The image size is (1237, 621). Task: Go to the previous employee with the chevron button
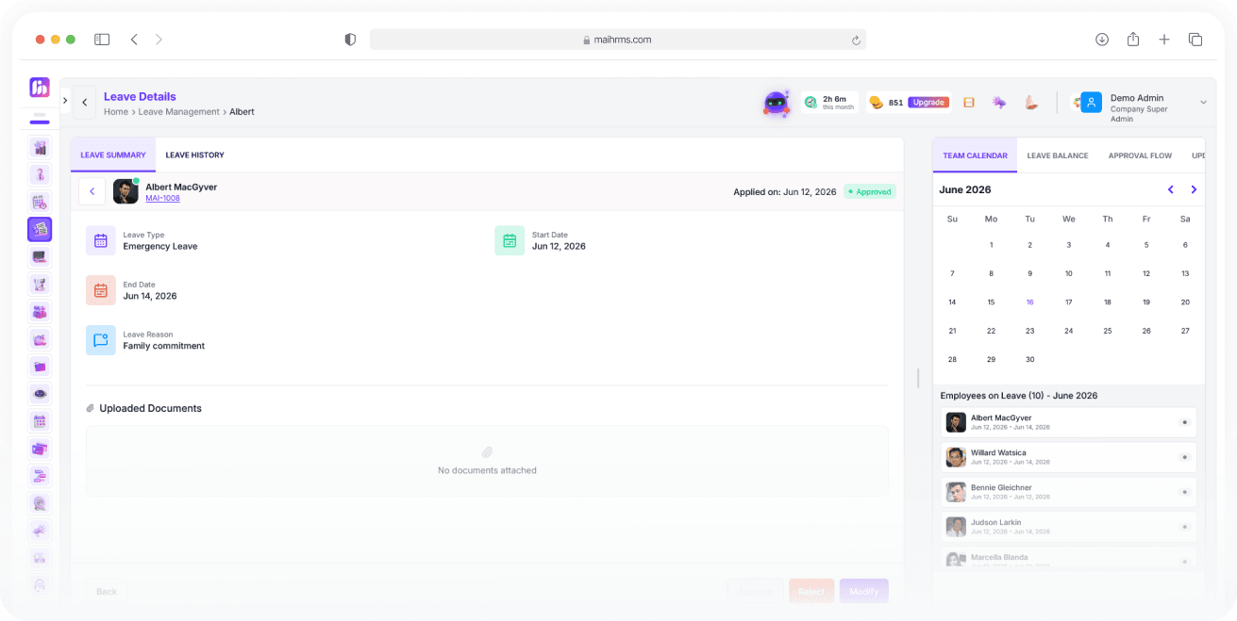click(x=92, y=191)
